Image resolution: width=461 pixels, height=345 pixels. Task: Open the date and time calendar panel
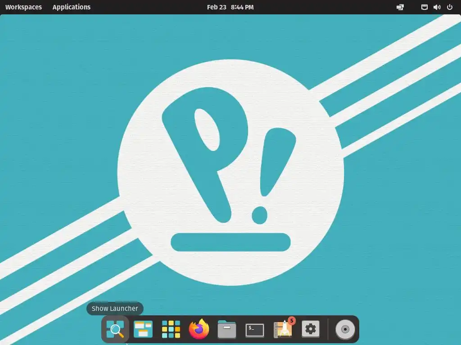230,7
